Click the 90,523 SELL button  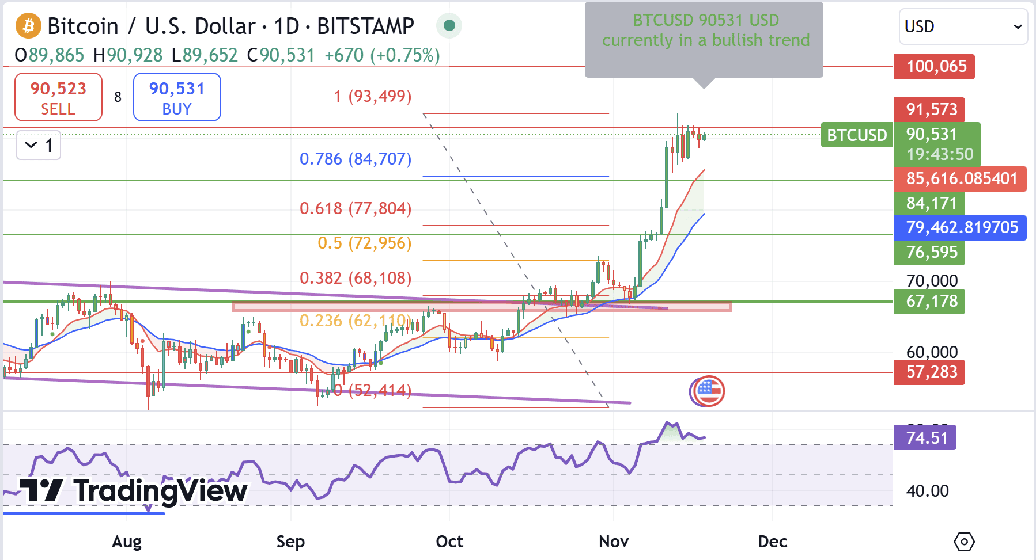pyautogui.click(x=58, y=97)
